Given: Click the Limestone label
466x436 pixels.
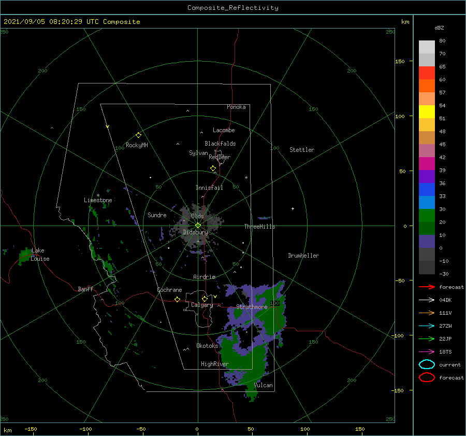Looking at the screenshot, I should click(98, 200).
